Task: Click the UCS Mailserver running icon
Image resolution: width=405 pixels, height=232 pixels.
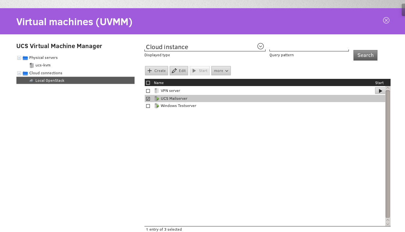Action: click(x=157, y=98)
